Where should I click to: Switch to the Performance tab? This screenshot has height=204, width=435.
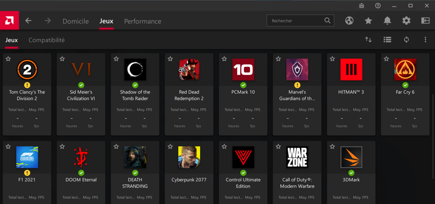click(143, 21)
